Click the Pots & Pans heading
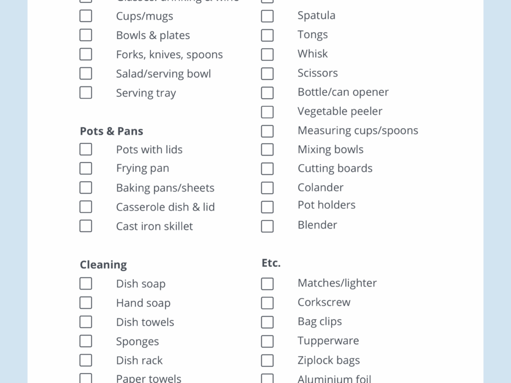The width and height of the screenshot is (511, 383). tap(111, 131)
